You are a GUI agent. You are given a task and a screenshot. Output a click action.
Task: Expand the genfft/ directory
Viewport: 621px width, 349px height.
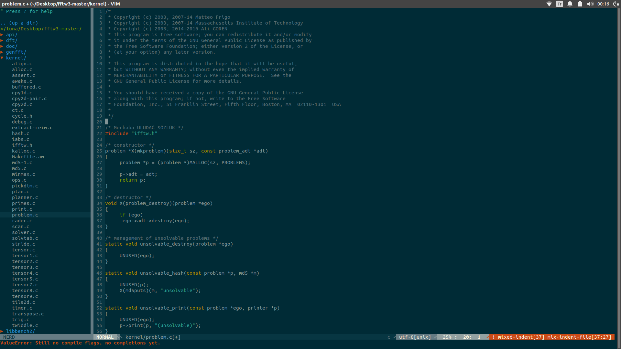coord(16,52)
